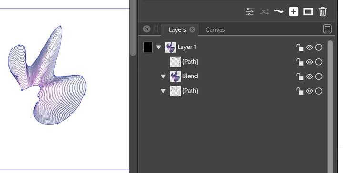Select the wave stroke icon
This screenshot has width=343, height=173.
click(x=279, y=11)
